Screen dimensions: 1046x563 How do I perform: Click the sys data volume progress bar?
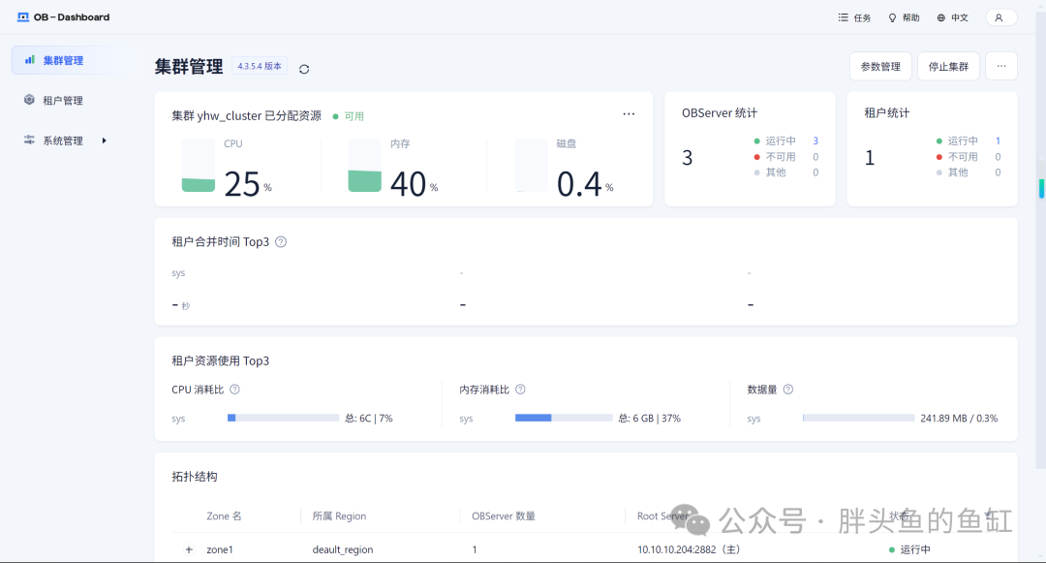(858, 419)
